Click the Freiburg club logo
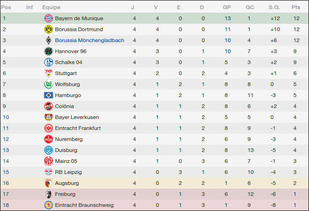 48,194
